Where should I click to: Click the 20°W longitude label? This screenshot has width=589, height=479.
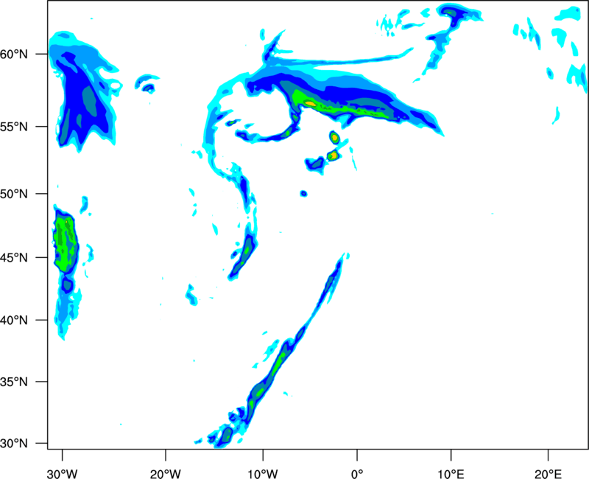click(x=166, y=474)
